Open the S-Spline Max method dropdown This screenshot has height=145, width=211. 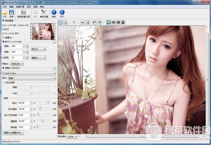[x=29, y=73]
